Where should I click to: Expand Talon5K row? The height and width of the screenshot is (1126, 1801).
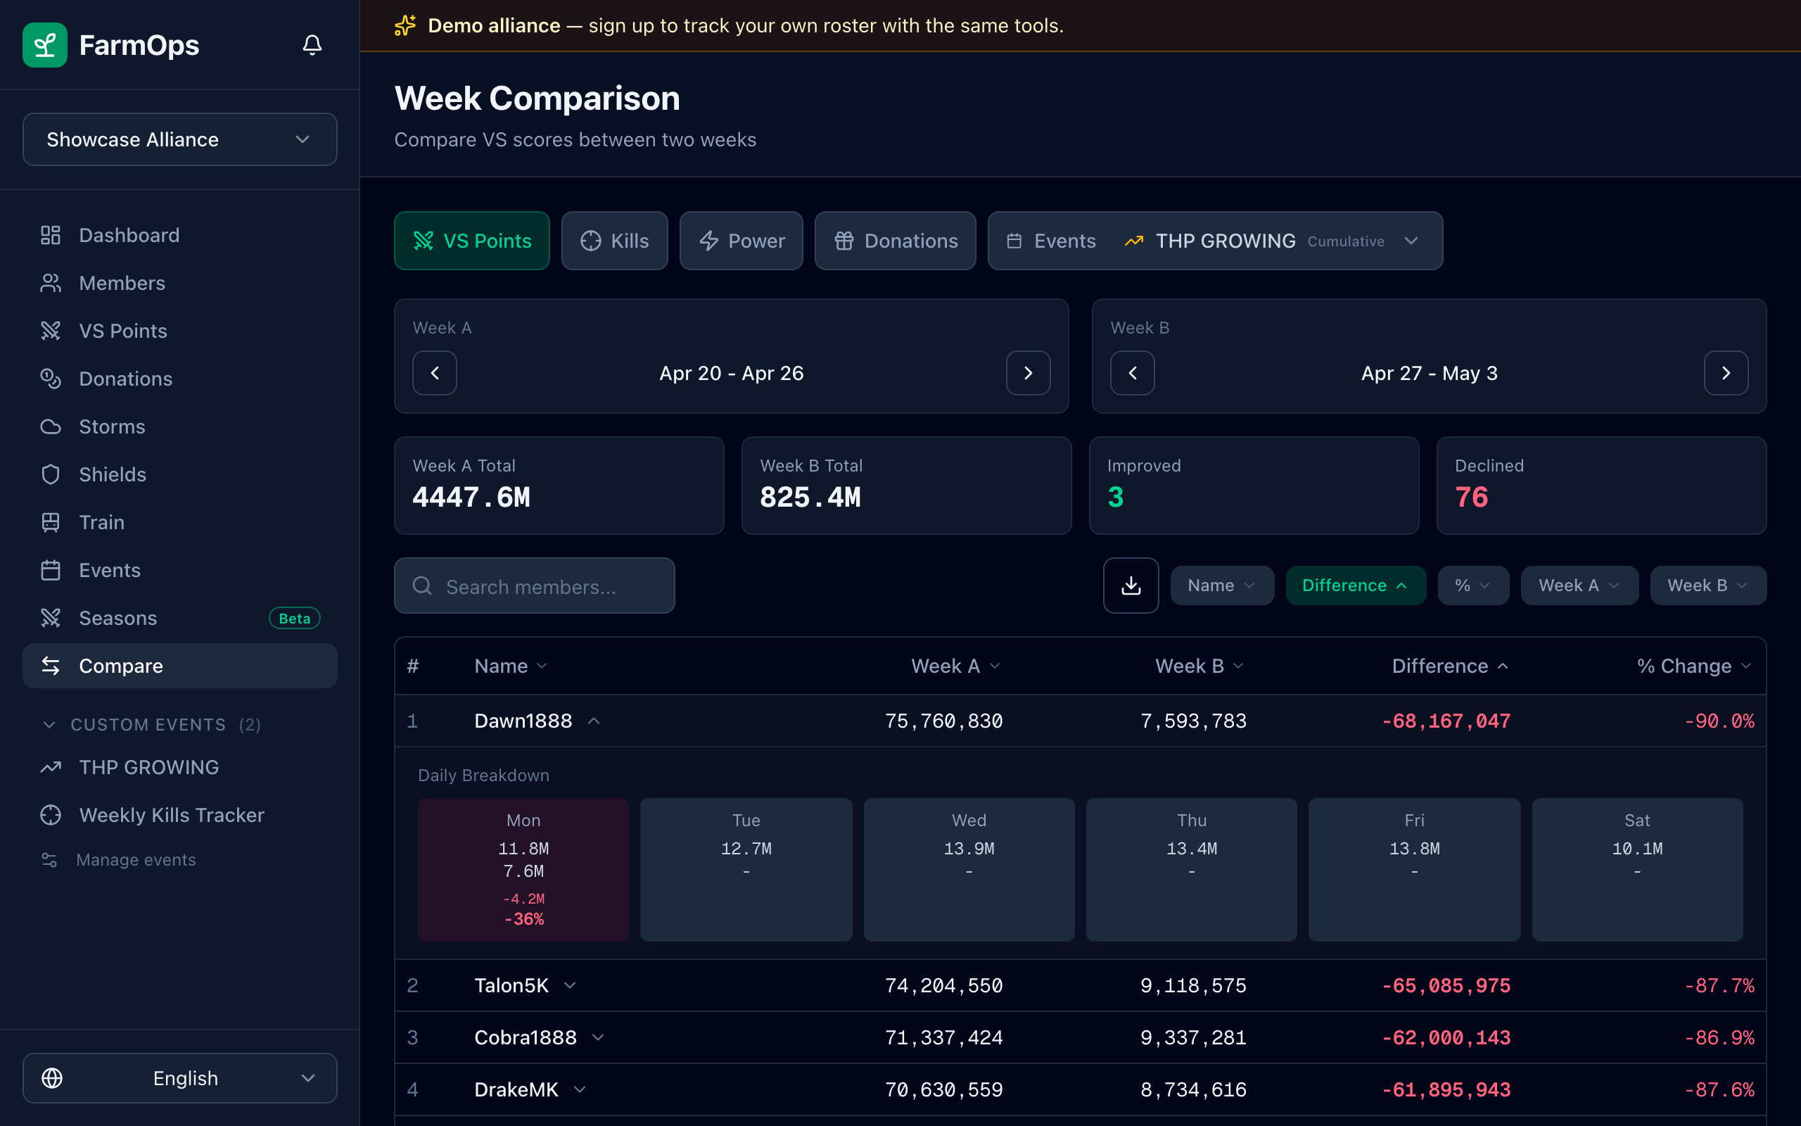(570, 985)
